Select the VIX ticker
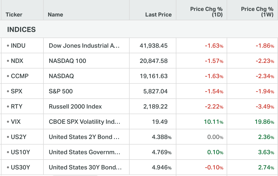This screenshot has height=176, width=278. point(16,122)
